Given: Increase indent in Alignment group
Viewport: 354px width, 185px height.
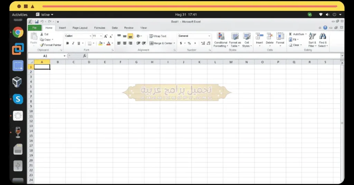Looking at the screenshot, I should 144,43.
